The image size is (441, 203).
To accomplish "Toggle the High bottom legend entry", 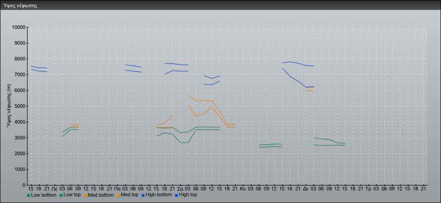I will point(156,195).
